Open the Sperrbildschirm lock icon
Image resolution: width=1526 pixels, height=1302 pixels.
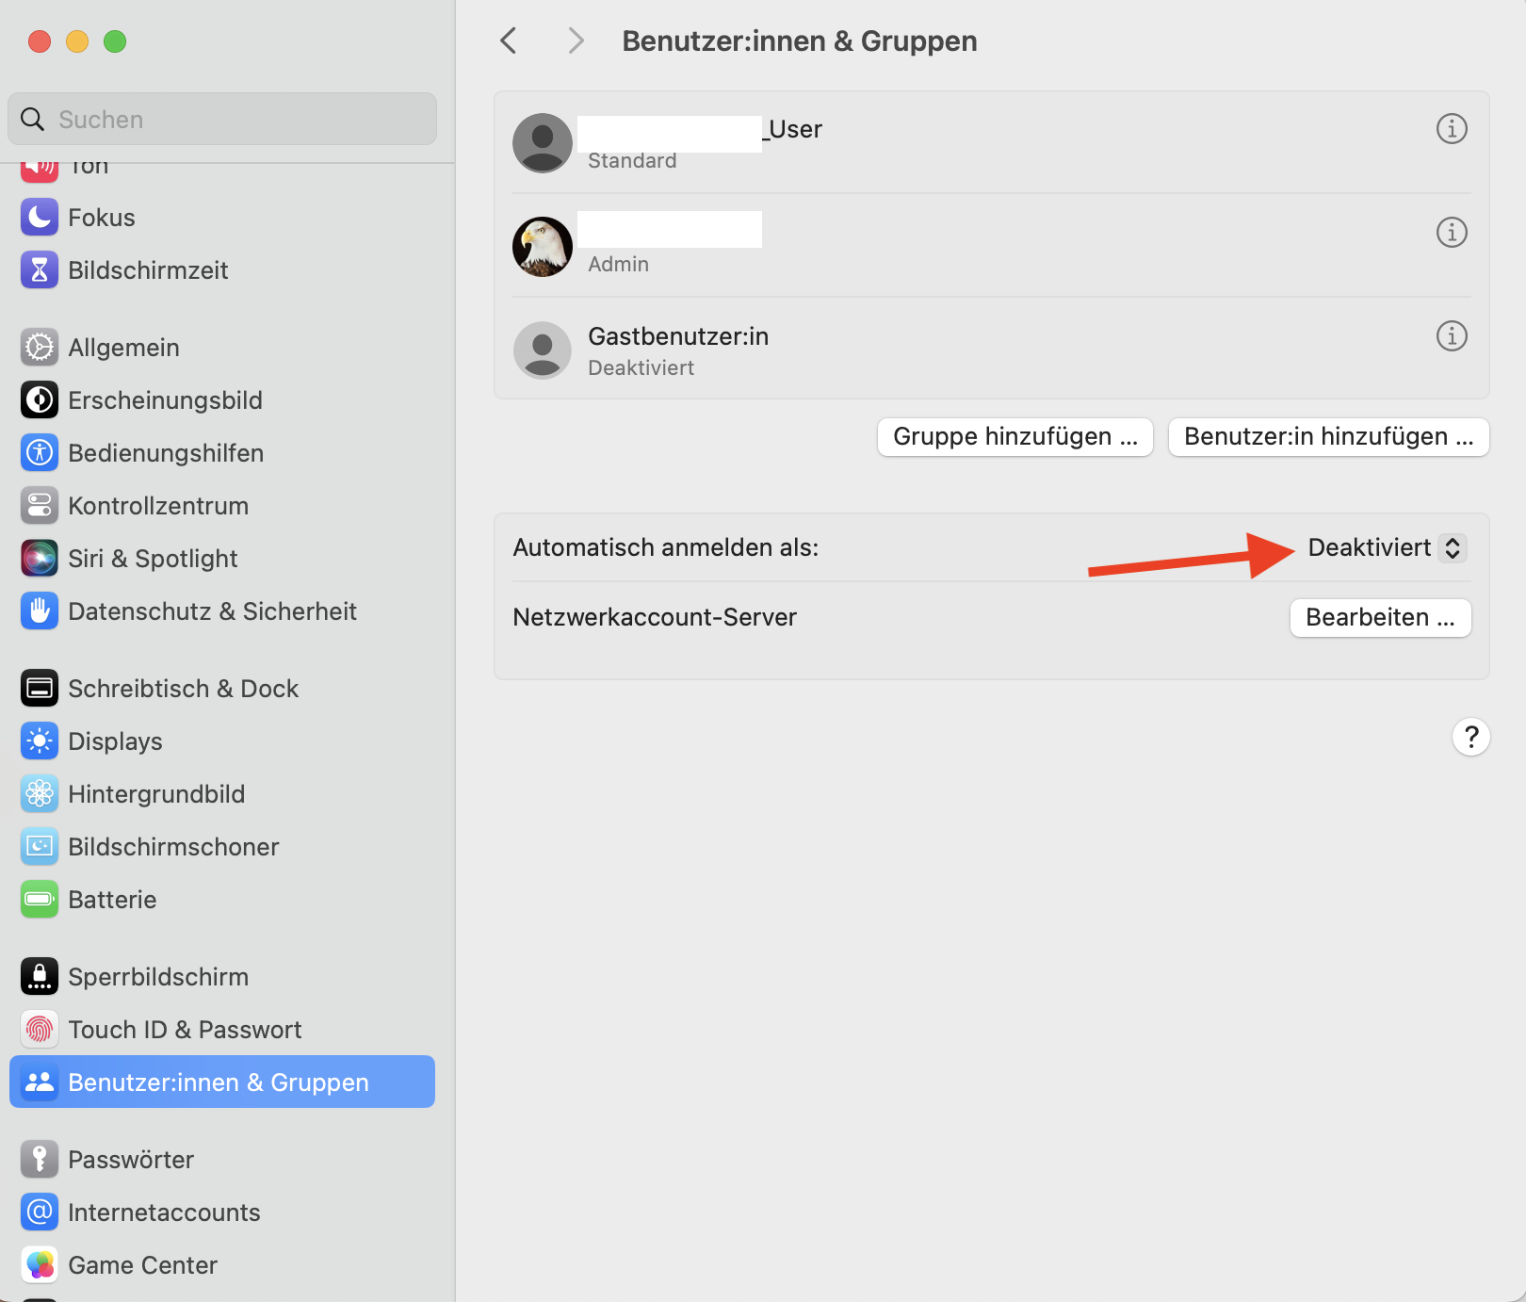40,977
